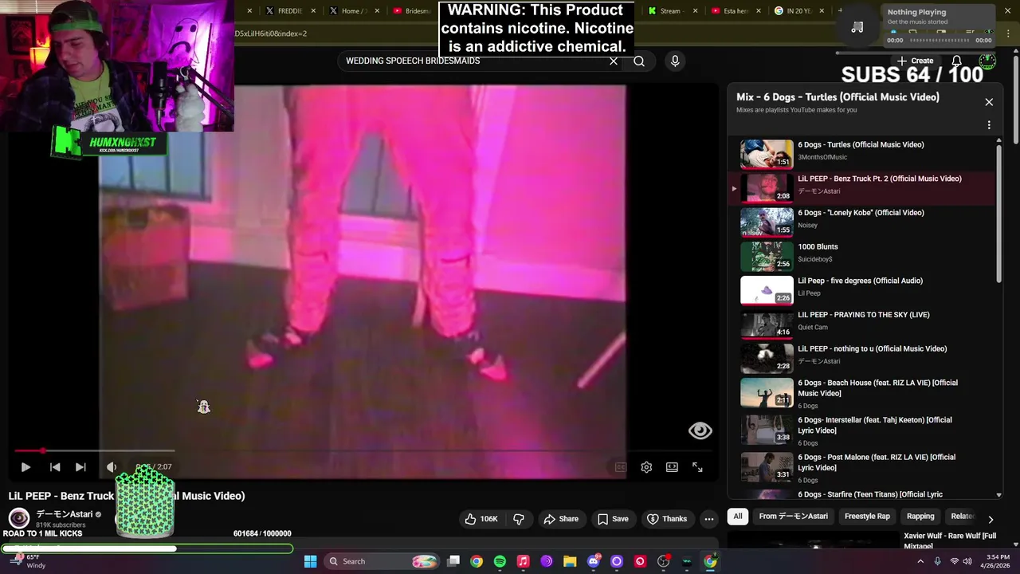Mute the video player volume
The width and height of the screenshot is (1020, 574).
point(112,467)
